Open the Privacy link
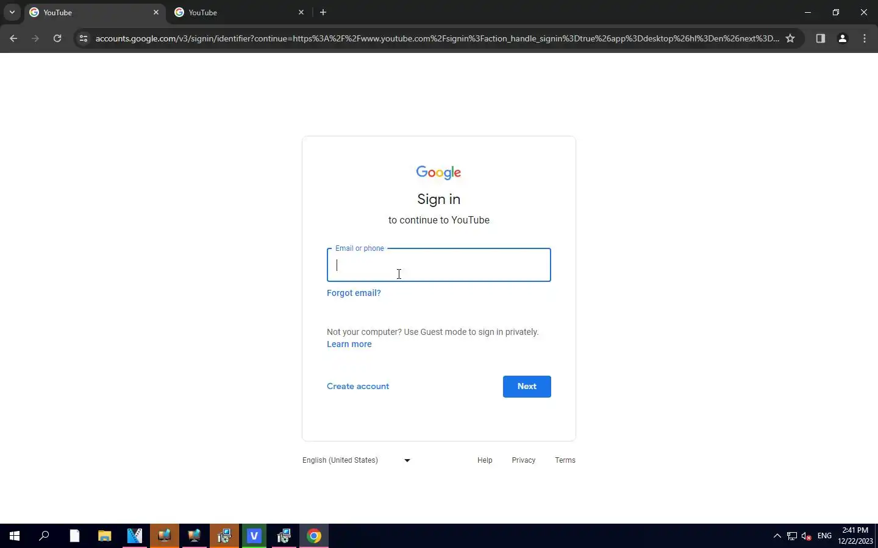 [x=524, y=460]
